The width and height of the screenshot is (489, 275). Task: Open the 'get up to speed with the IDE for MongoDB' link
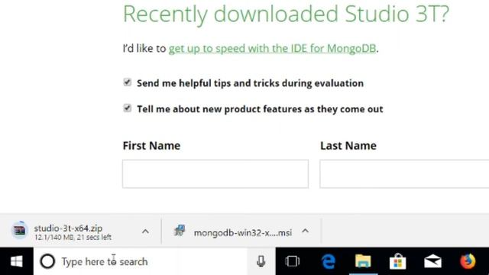pos(272,48)
